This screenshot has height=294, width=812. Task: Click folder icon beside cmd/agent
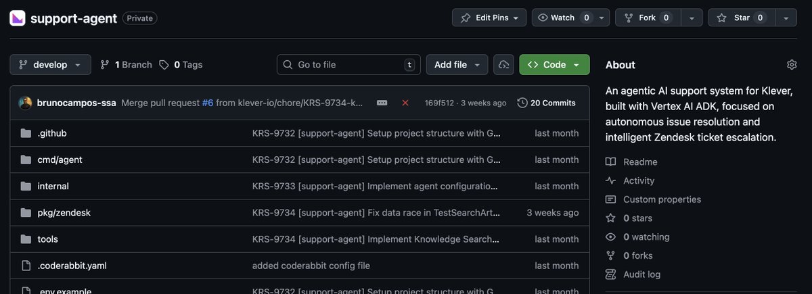26,160
